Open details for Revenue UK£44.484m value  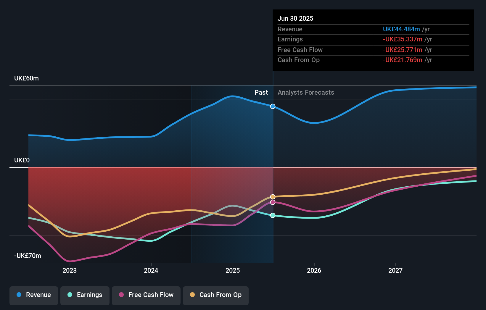(x=402, y=29)
